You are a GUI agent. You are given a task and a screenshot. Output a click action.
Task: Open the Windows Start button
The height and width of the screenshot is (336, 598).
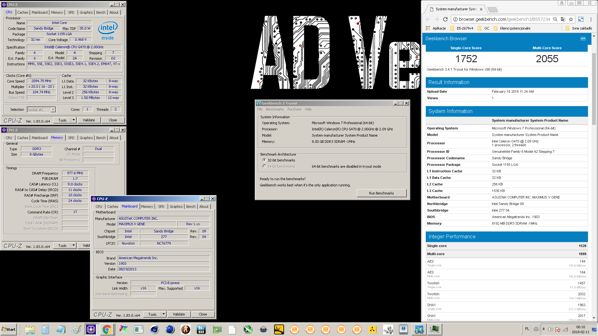(x=8, y=329)
